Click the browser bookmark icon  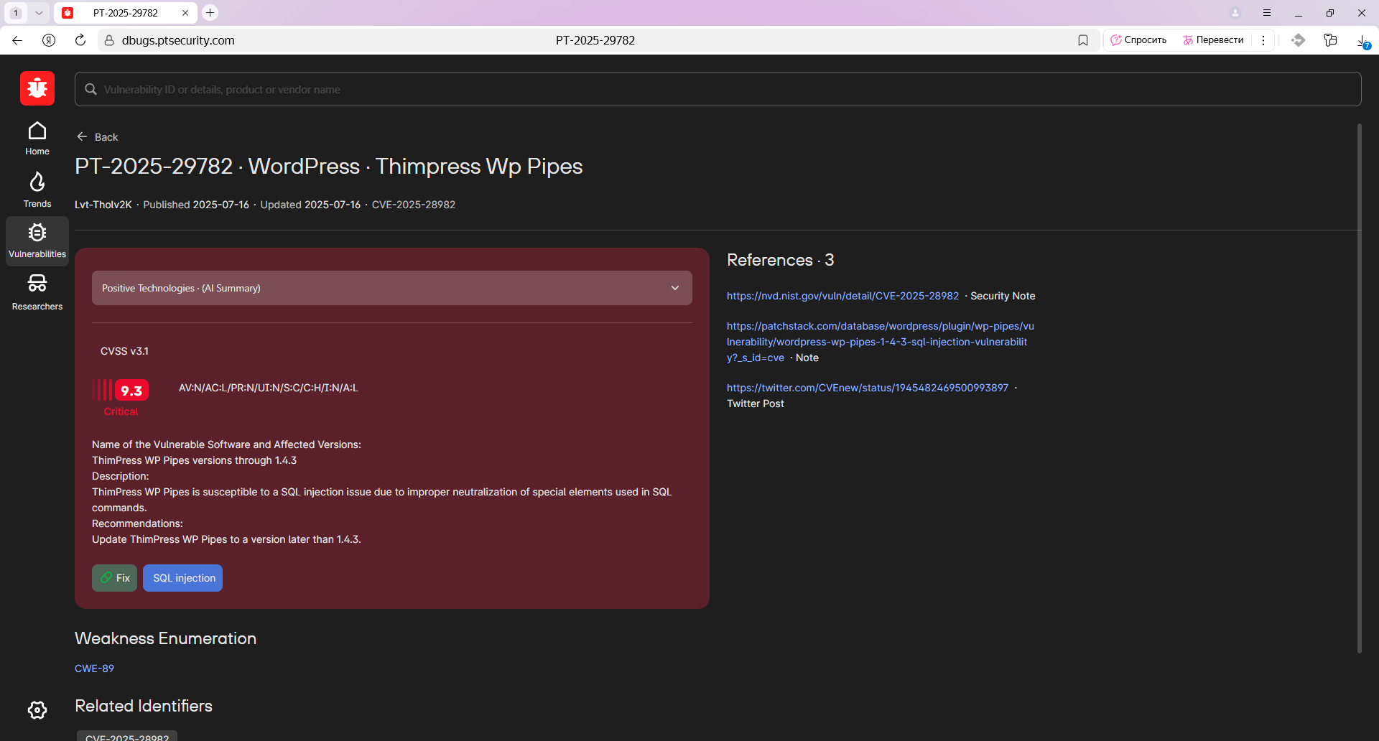tap(1083, 40)
